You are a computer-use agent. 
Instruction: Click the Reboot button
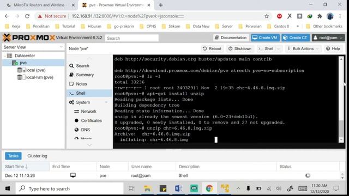coord(212,48)
